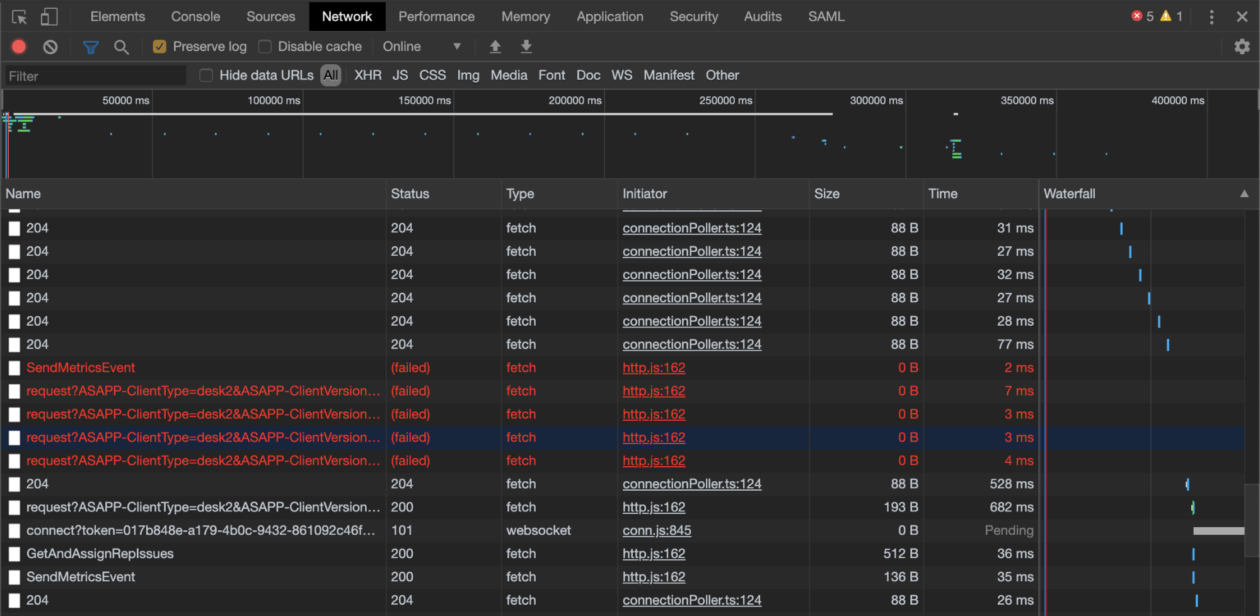Enable the Disable cache checkbox
1260x616 pixels.
265,47
